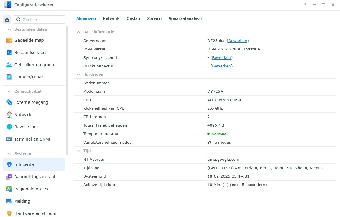The height and width of the screenshot is (217, 340).
Task: Click the sidebar vertical scrollbar
Action: pos(67,90)
